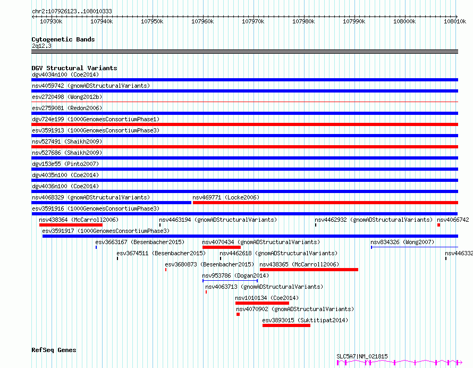The image size is (473, 368).
Task: Select nsv438364 (McCarroll2006) label
Action: [x=79, y=220]
